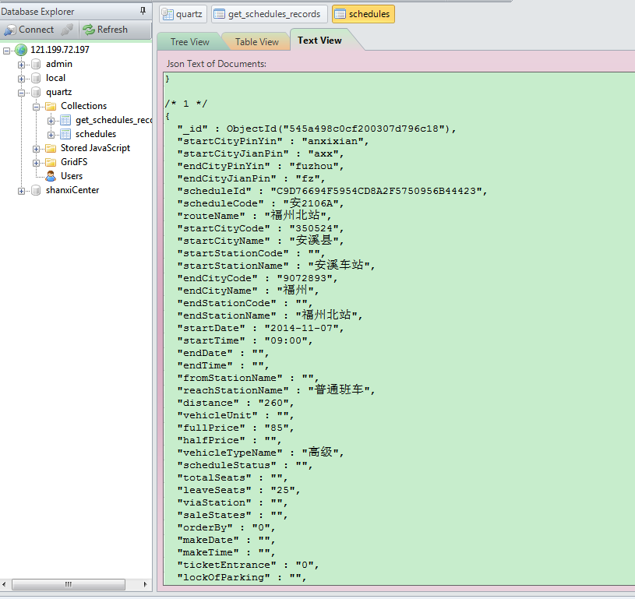This screenshot has height=599, width=635.
Task: Switch to the Table View tab
Action: (x=257, y=42)
